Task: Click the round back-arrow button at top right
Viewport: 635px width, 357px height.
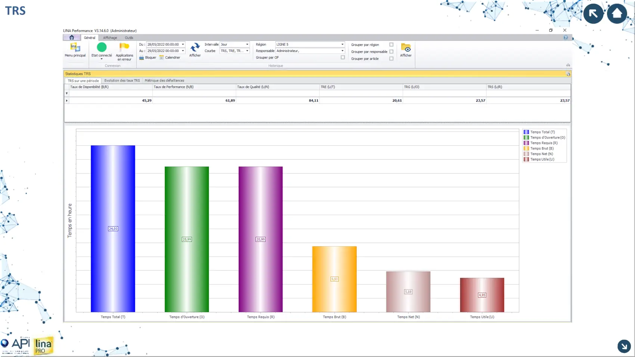Action: coord(593,14)
